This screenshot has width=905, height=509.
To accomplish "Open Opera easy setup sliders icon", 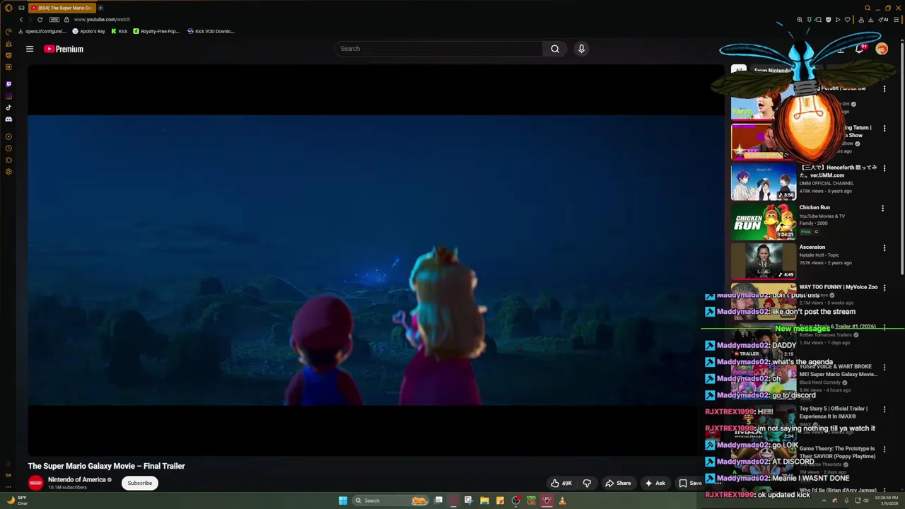I will point(896,19).
